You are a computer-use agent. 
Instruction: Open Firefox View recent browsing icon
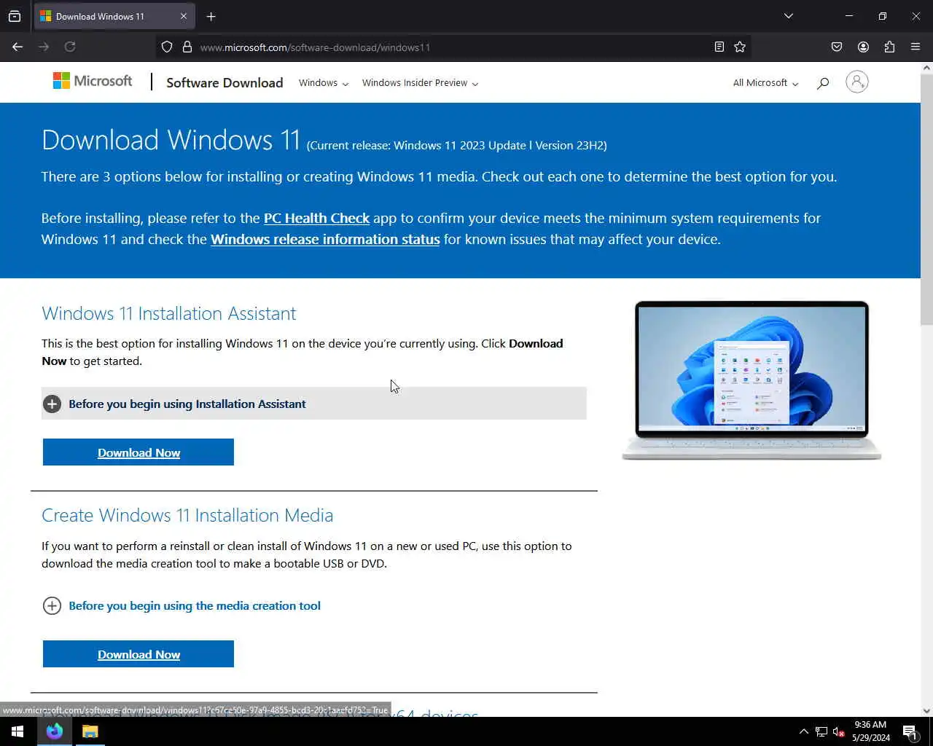[x=15, y=16]
